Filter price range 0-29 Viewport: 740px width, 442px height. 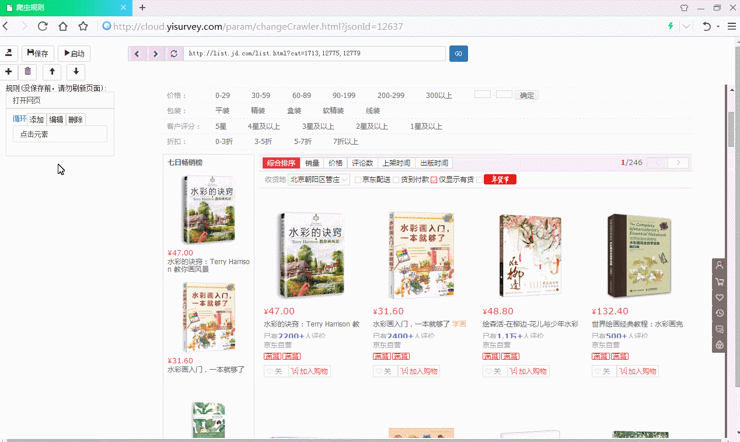222,96
